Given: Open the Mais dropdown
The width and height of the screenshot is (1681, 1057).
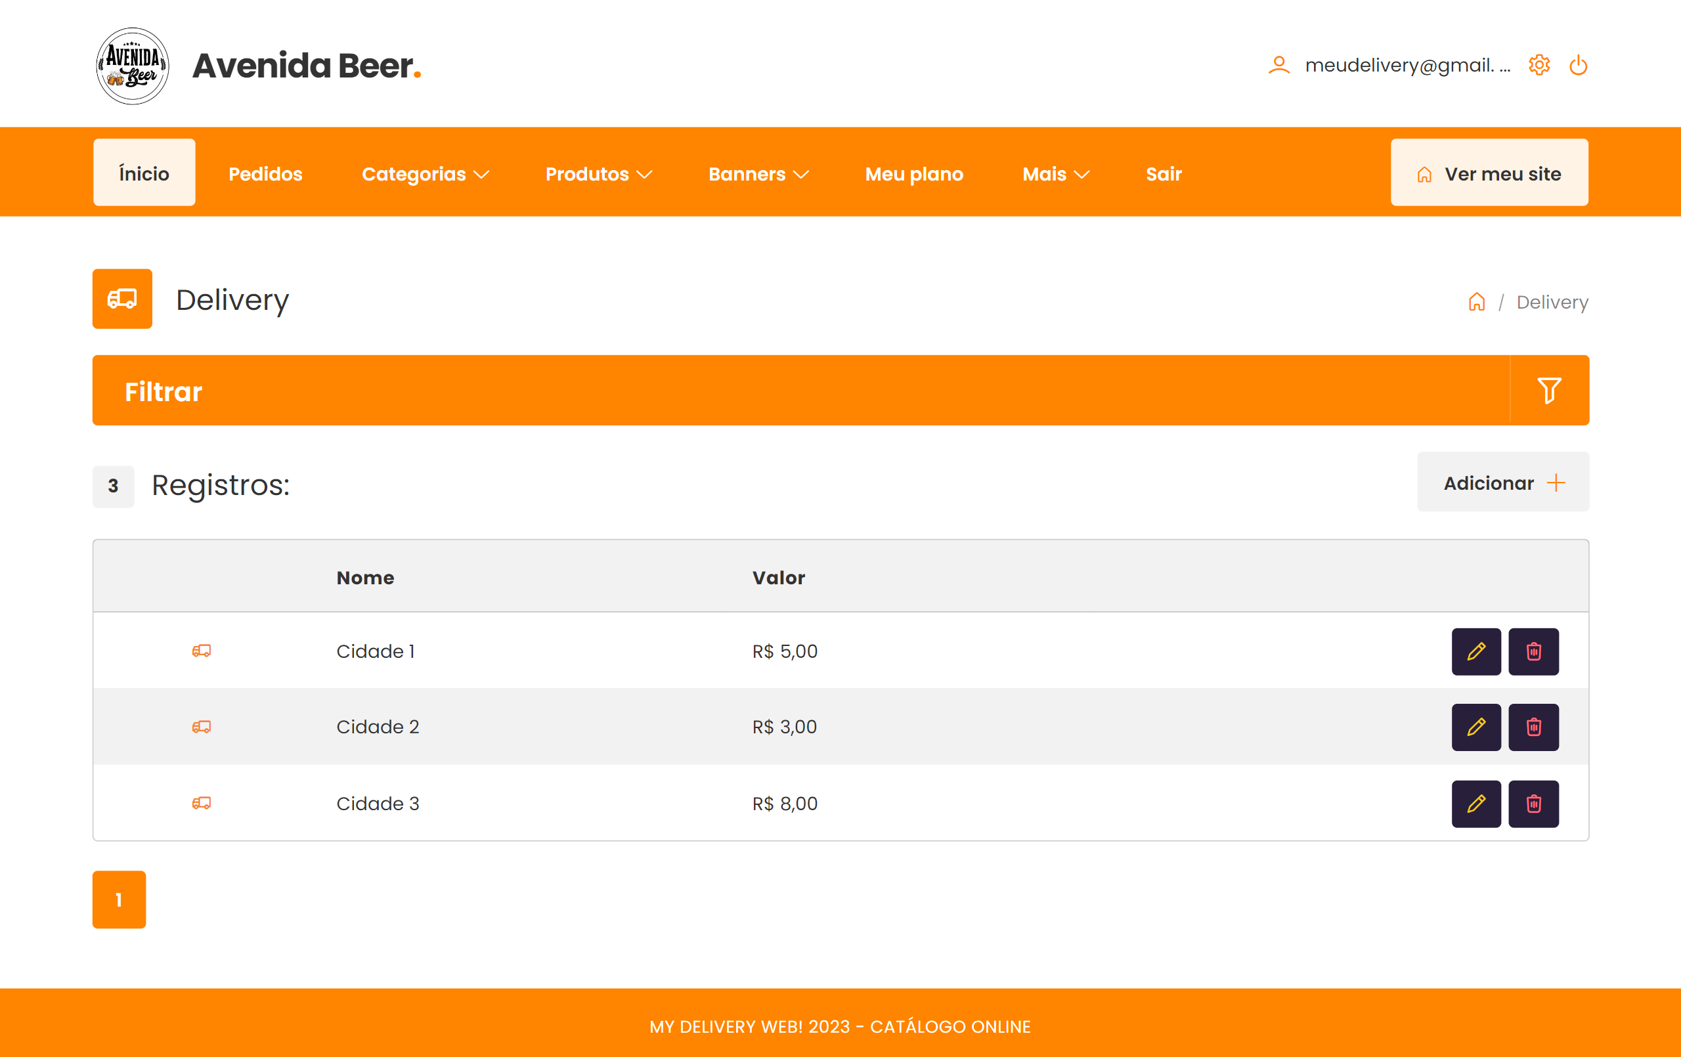Looking at the screenshot, I should (1055, 174).
